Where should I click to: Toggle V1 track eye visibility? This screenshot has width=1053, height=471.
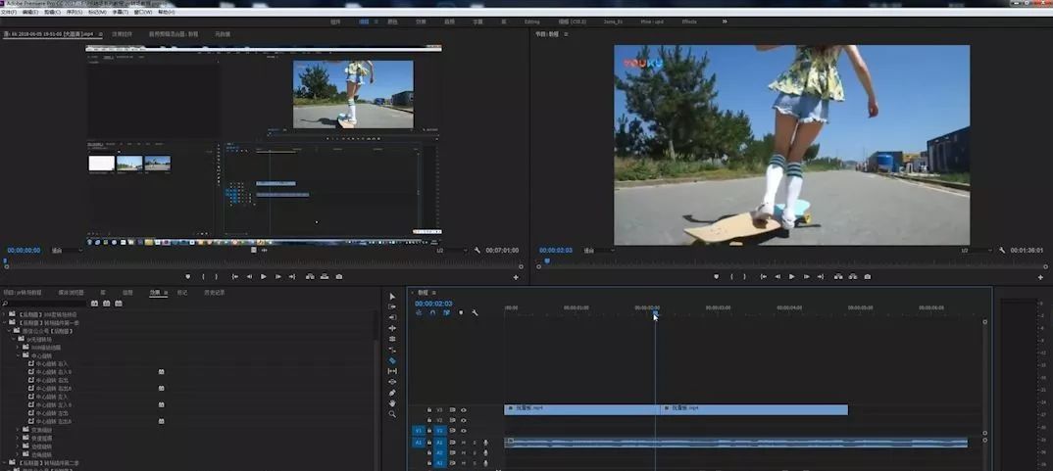pos(464,431)
